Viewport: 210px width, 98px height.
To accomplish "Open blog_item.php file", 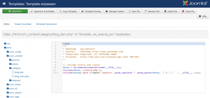I will click(22, 76).
